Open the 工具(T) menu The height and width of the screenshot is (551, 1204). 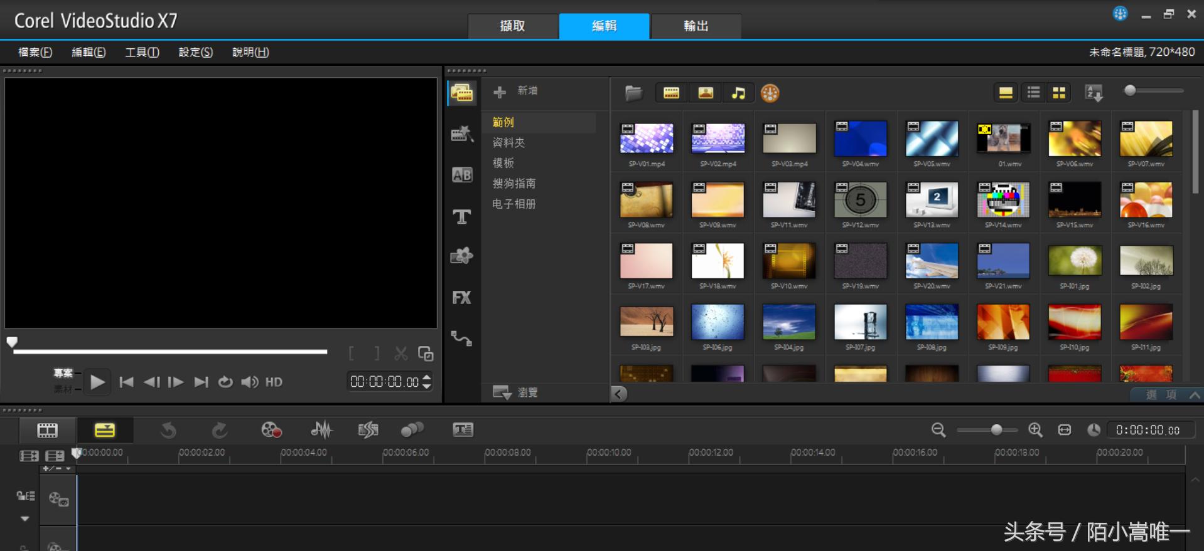(142, 52)
